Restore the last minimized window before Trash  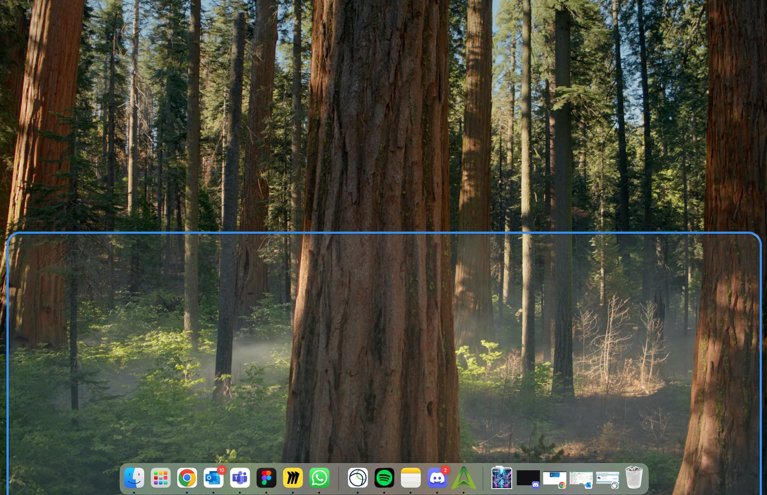pyautogui.click(x=607, y=478)
